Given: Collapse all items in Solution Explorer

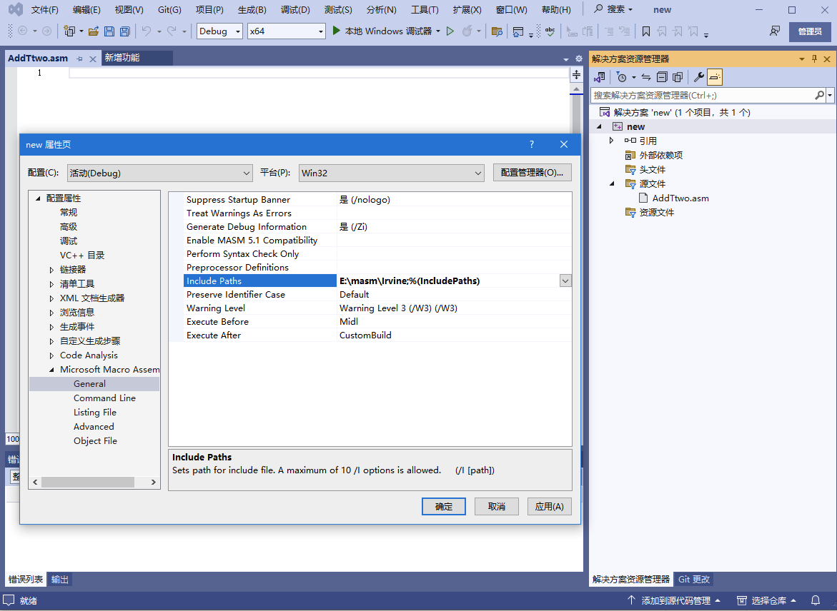Looking at the screenshot, I should (x=662, y=77).
